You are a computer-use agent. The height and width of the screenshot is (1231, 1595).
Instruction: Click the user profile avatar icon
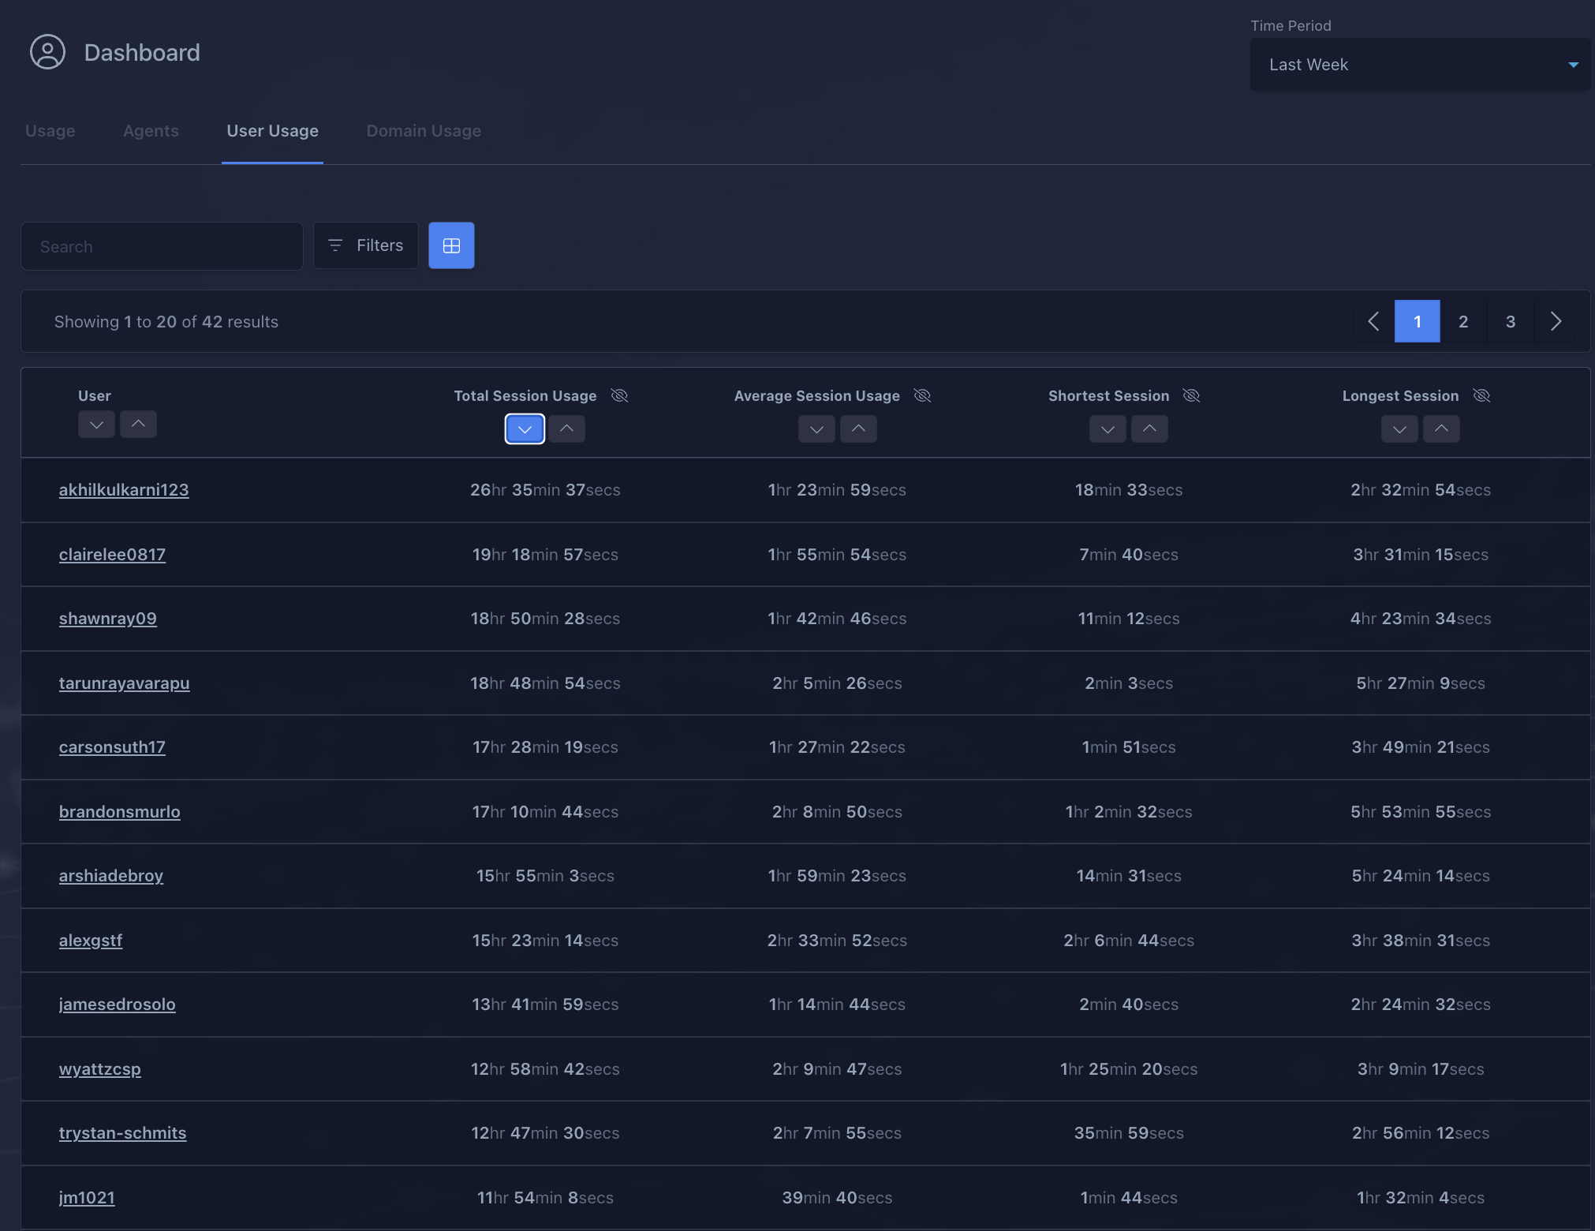point(47,52)
